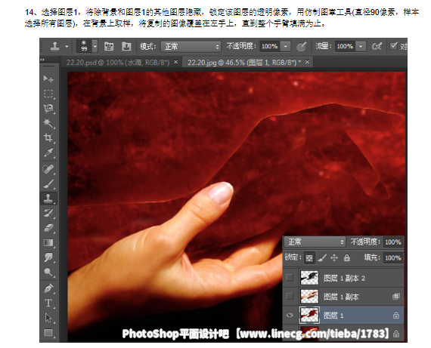
Task: Show the 图层 1 副本 layer
Action: 290,297
